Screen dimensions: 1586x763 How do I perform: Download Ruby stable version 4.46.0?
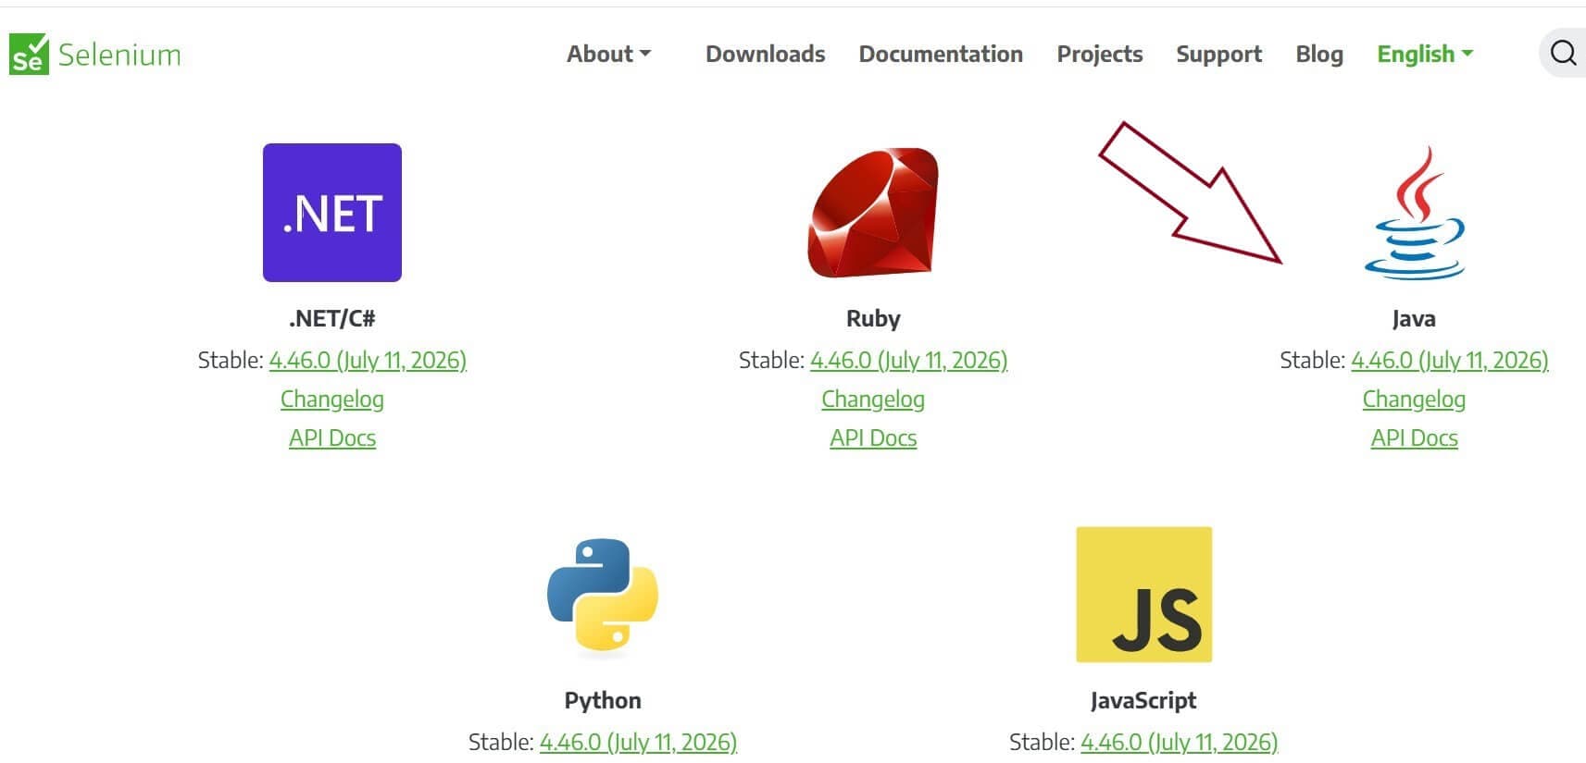click(x=908, y=360)
